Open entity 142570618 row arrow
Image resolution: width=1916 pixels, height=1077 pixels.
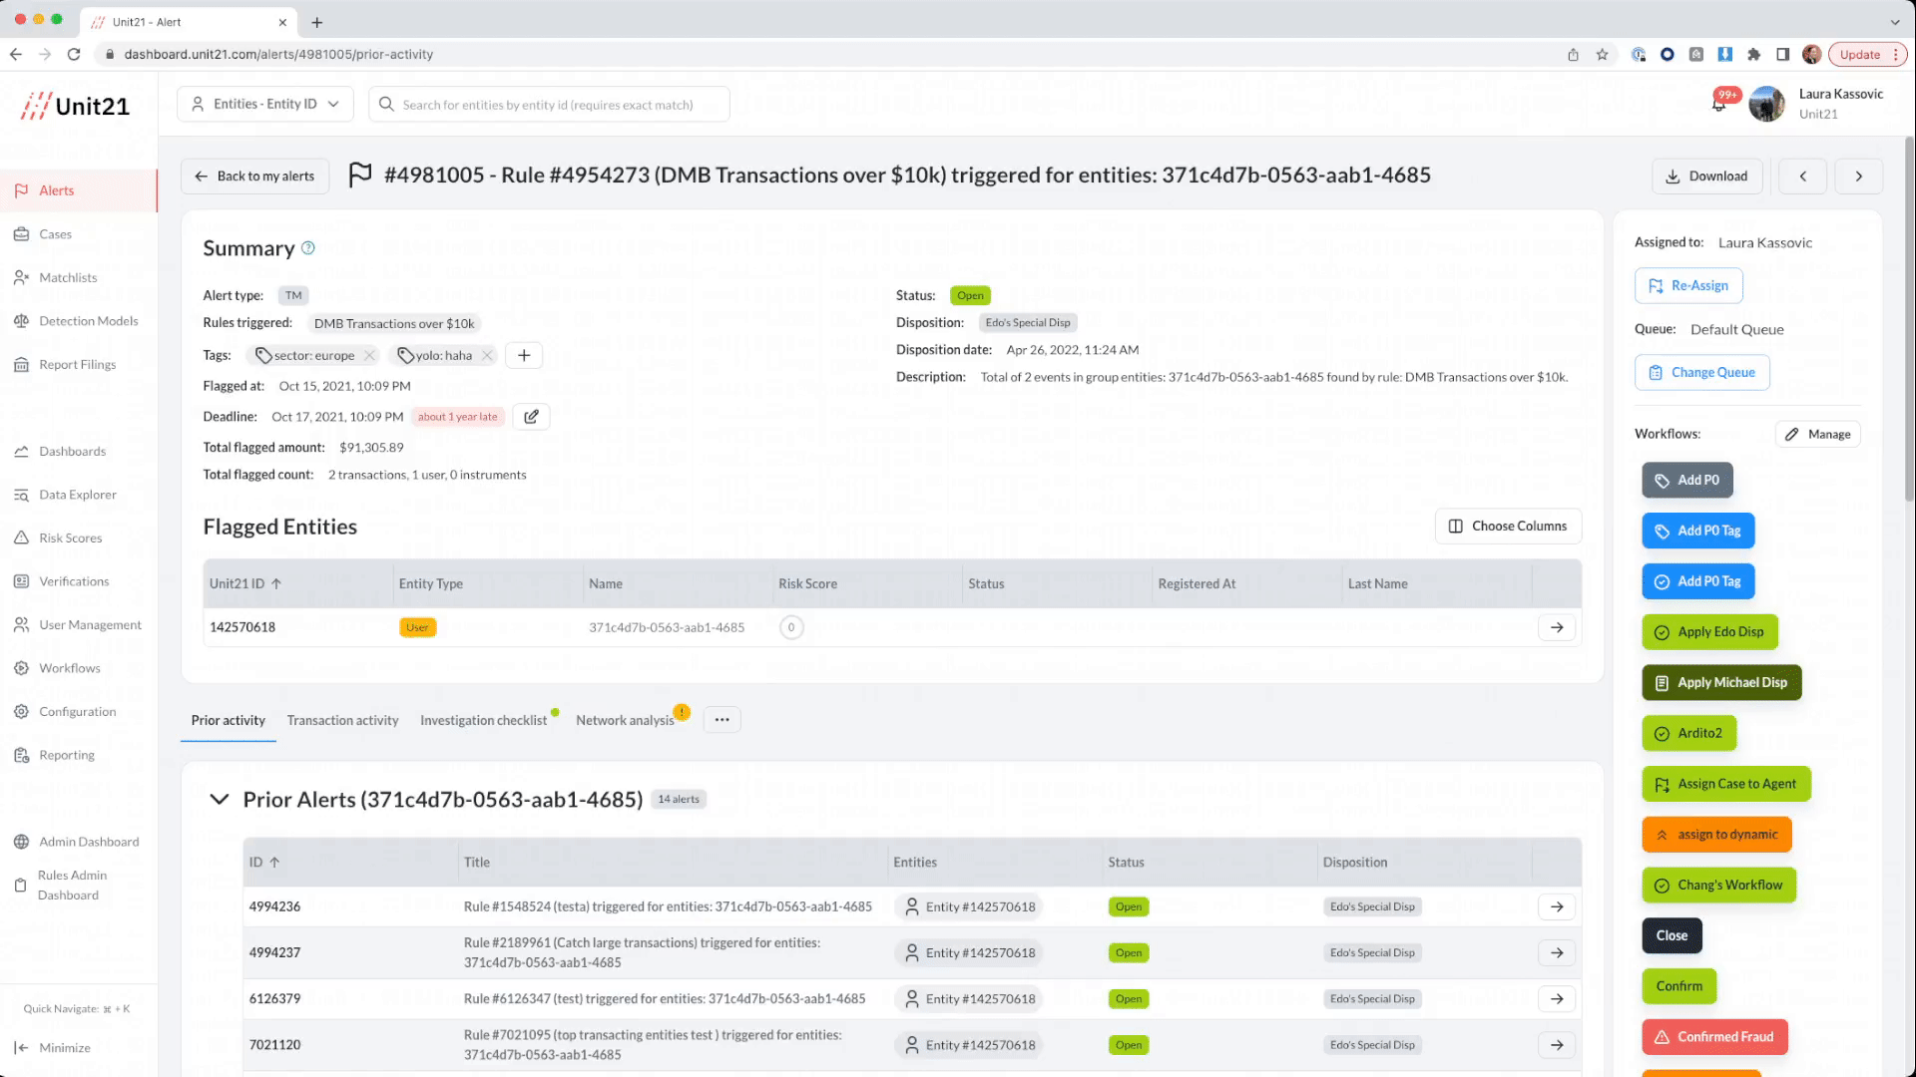(1557, 627)
